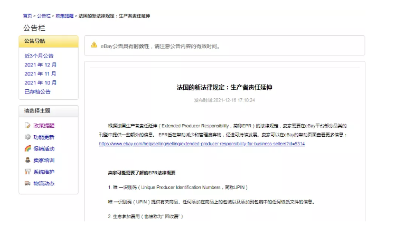Select the 功能更新 topic text link

point(44,137)
